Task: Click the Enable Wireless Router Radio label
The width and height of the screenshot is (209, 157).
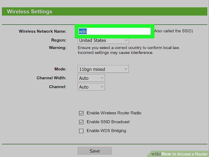Action: coord(114,113)
